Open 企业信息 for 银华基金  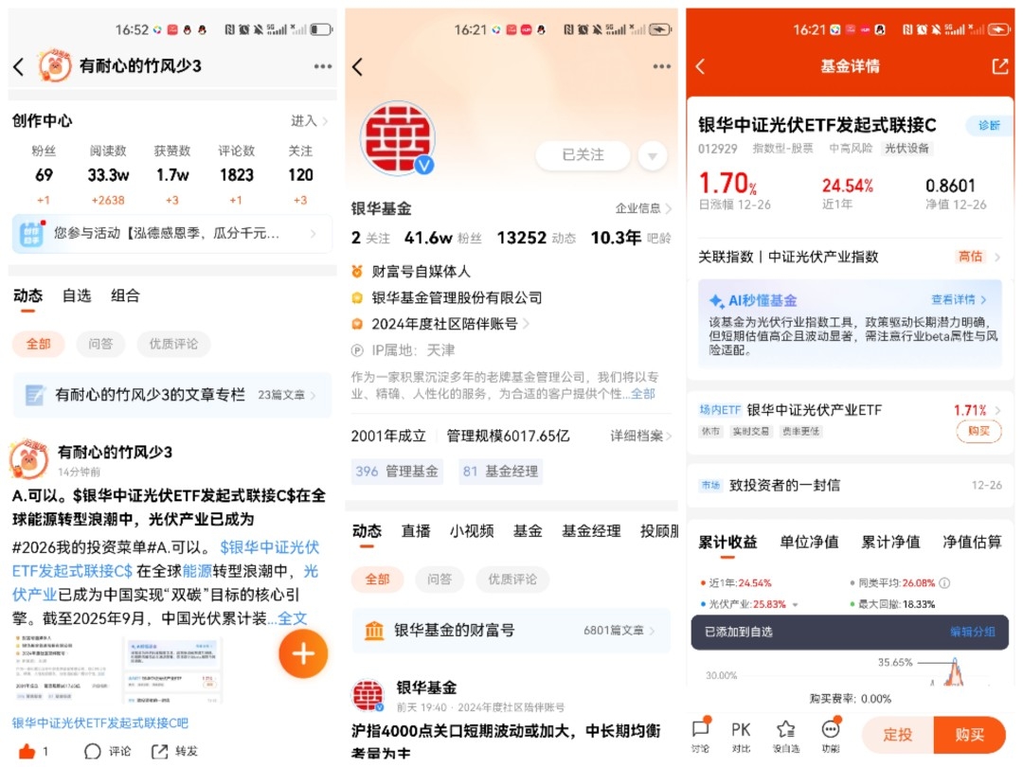coord(642,208)
